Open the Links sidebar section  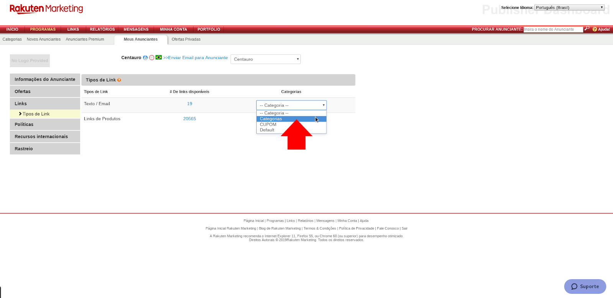45,104
